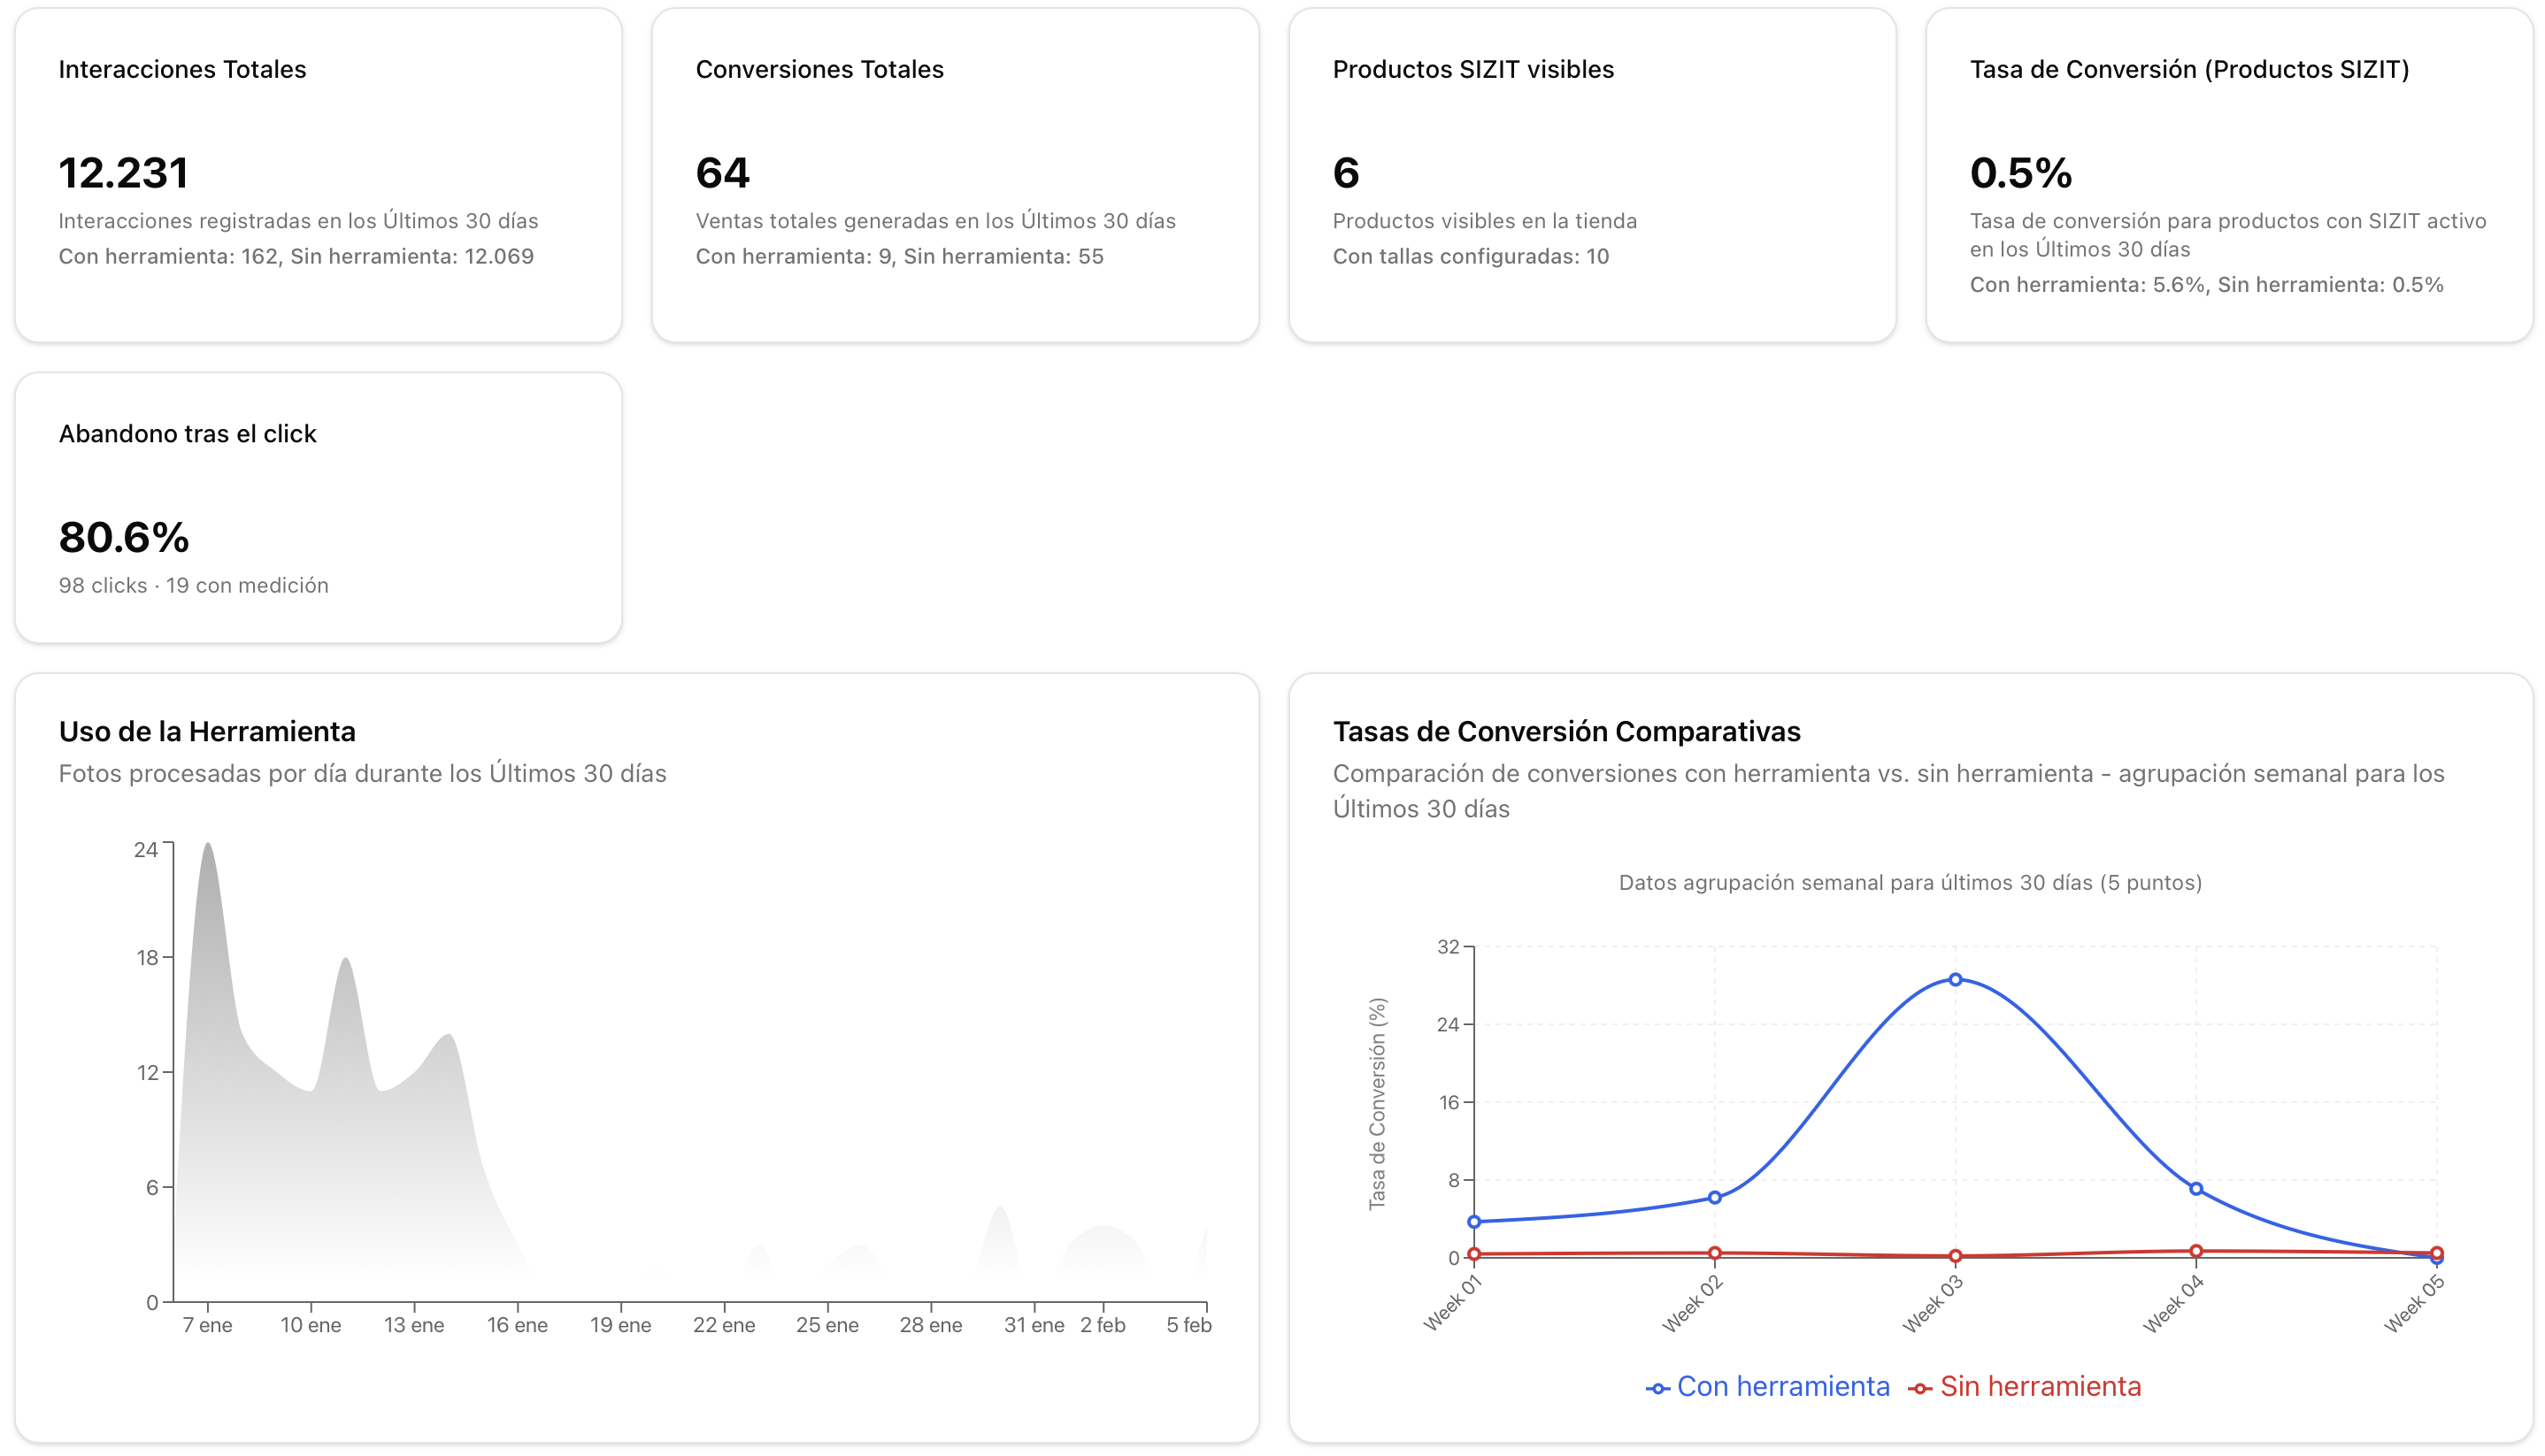Select the 'Tasa de Conversión (Productos SIZIT)' card
2545x1456 pixels.
coord(2231,170)
